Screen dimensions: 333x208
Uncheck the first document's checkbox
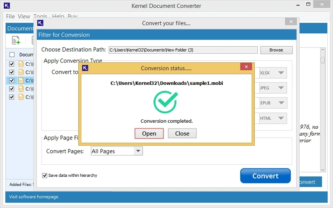(12, 64)
